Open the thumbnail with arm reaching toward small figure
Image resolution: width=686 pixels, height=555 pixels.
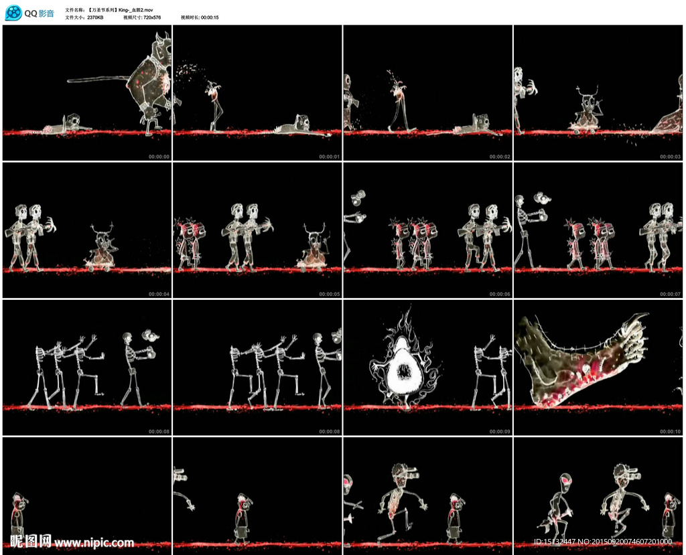coord(257,496)
